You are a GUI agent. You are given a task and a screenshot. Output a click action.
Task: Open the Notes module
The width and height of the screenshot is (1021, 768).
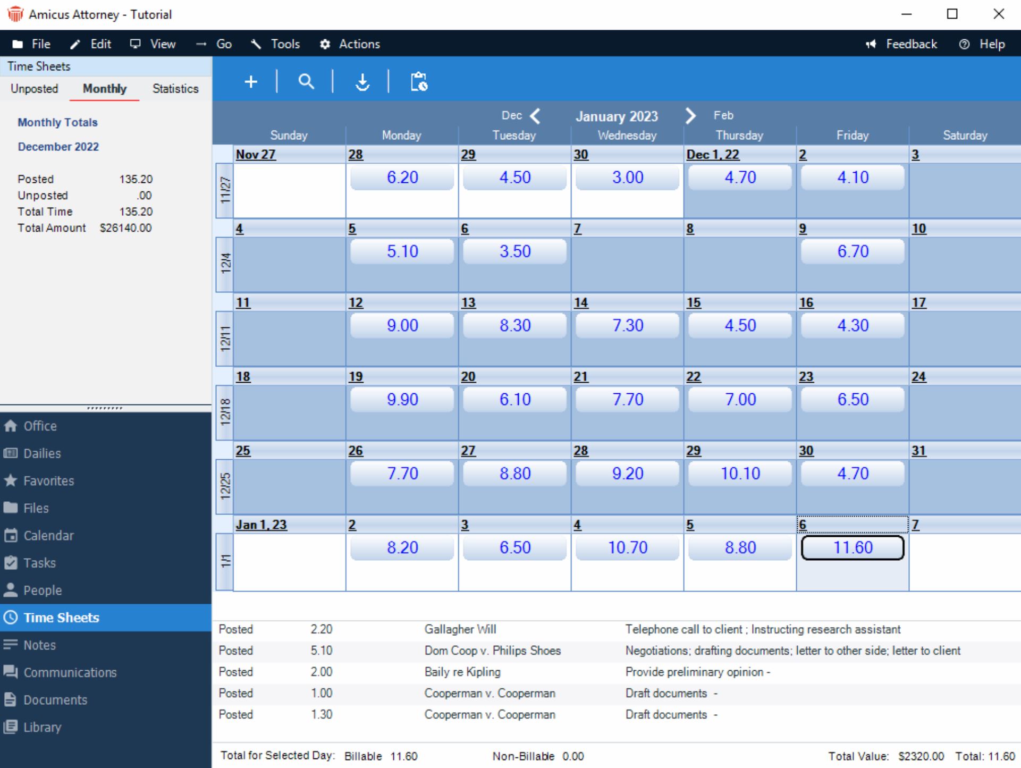[x=106, y=645]
